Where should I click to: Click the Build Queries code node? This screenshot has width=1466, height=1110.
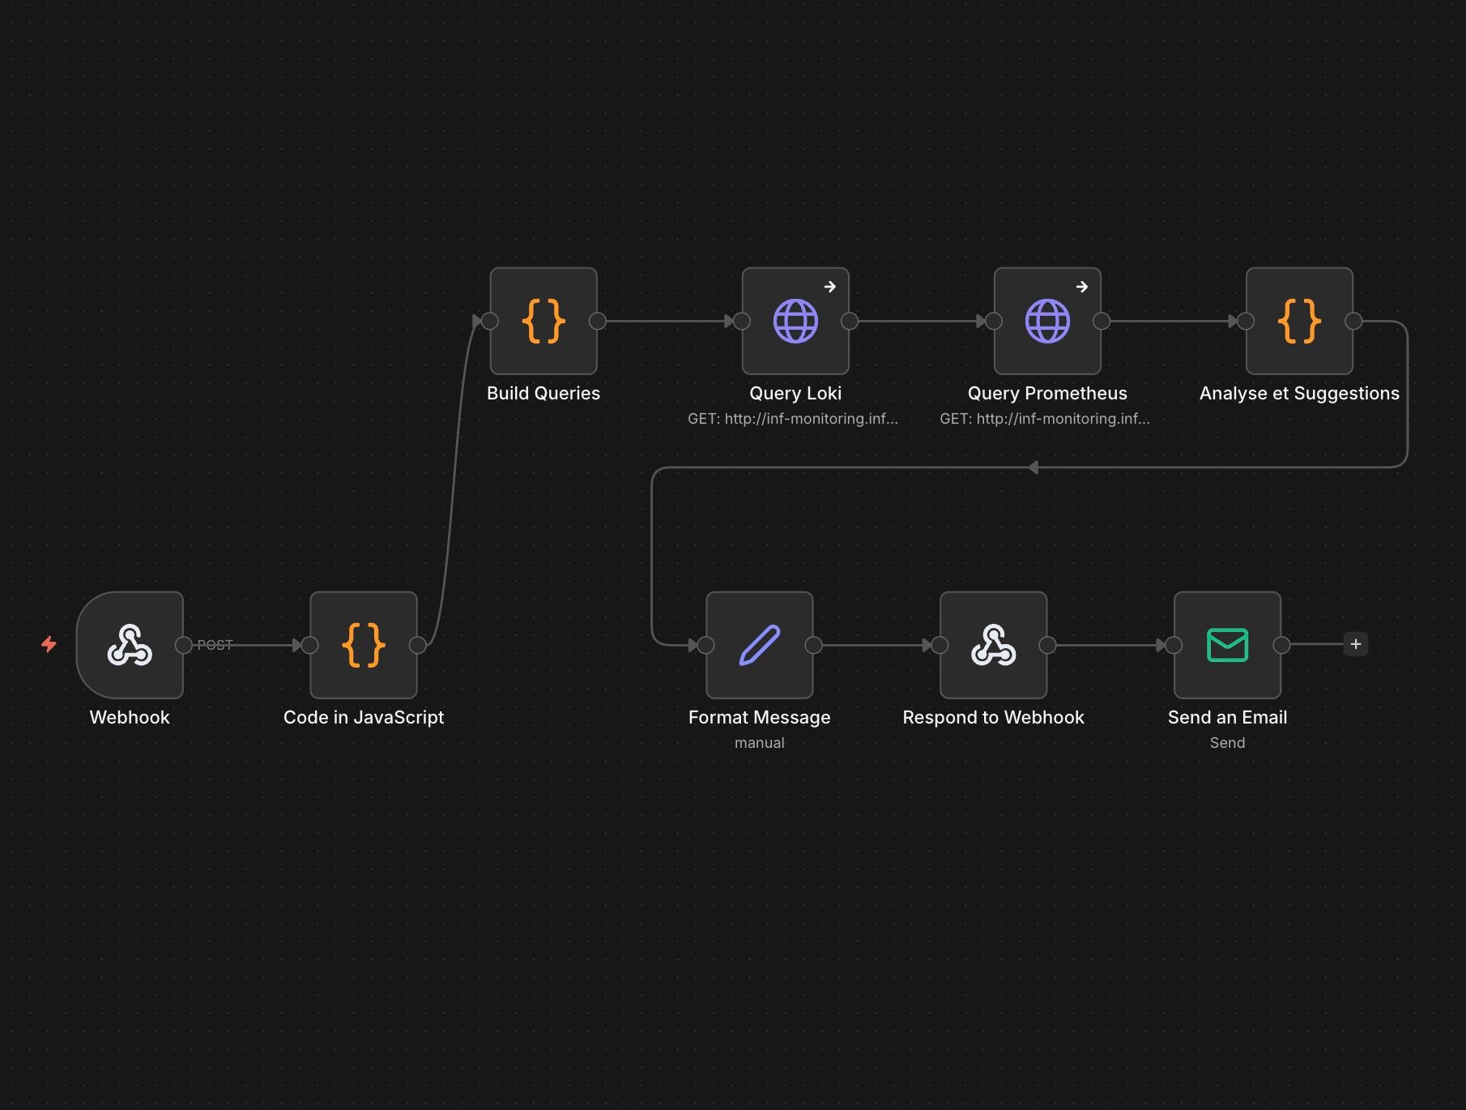click(x=543, y=321)
